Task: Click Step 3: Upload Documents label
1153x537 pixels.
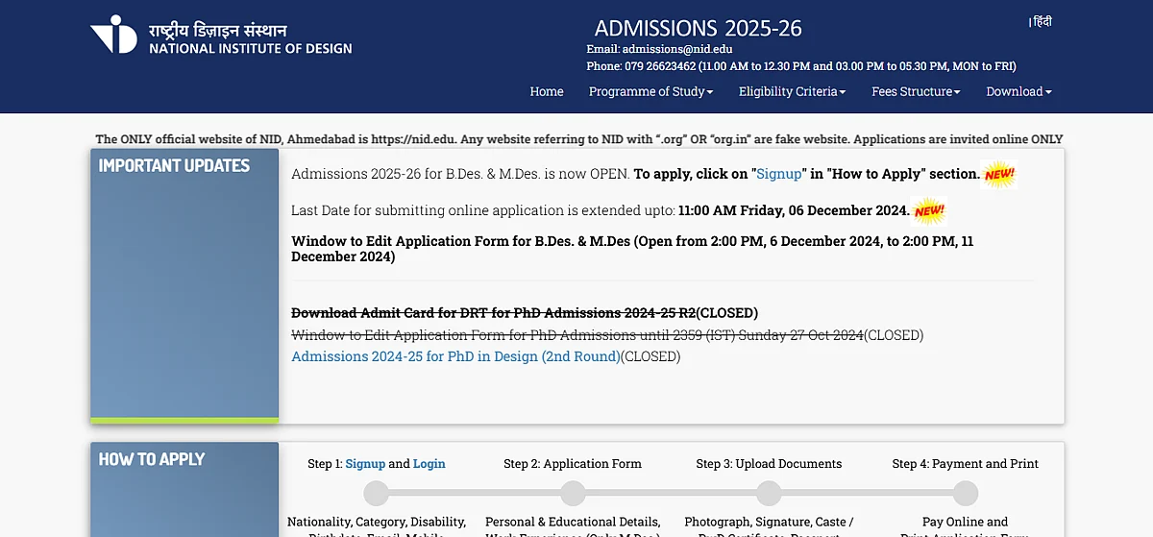Action: click(769, 463)
